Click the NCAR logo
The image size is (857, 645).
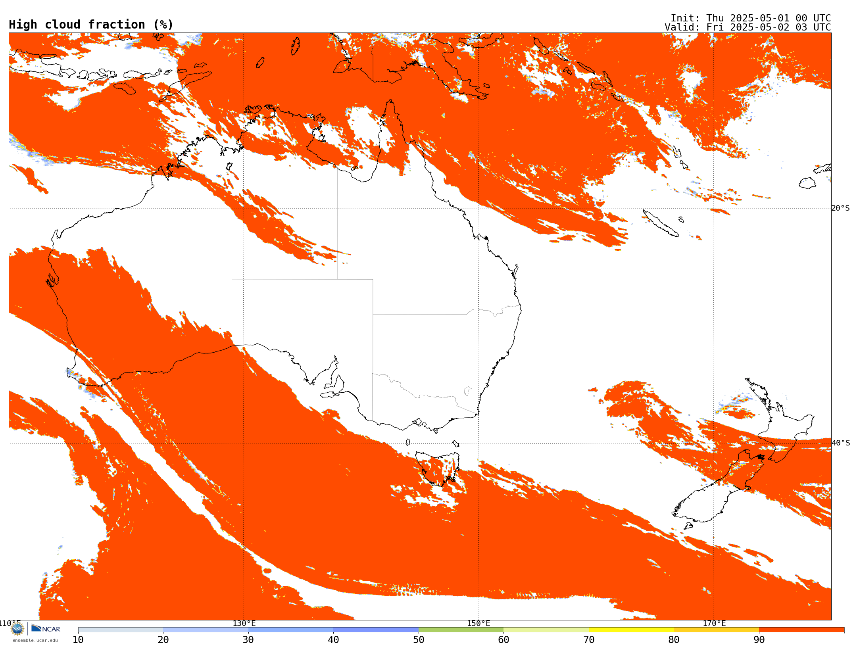click(x=46, y=628)
